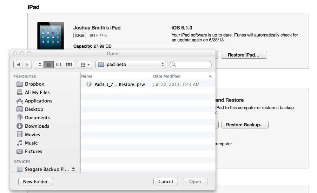Click the Open button in dialog
Viewport: 317px width, 193px height.
point(195,181)
